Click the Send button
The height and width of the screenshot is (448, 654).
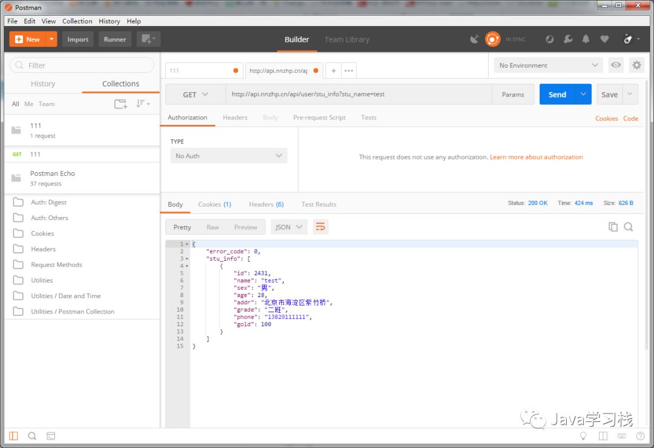click(x=557, y=95)
